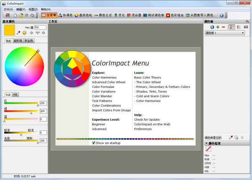Open the 变化 color variations tool
252x180 pixels.
click(120, 15)
